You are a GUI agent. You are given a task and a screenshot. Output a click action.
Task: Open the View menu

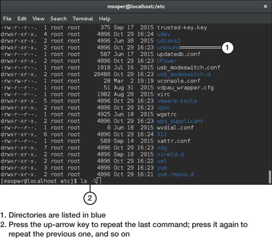[39, 19]
